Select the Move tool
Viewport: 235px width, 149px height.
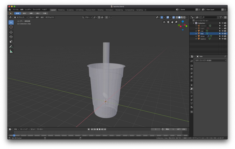[x=11, y=32]
